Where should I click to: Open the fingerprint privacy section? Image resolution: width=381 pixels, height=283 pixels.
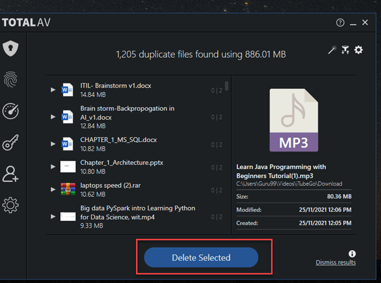(x=11, y=80)
